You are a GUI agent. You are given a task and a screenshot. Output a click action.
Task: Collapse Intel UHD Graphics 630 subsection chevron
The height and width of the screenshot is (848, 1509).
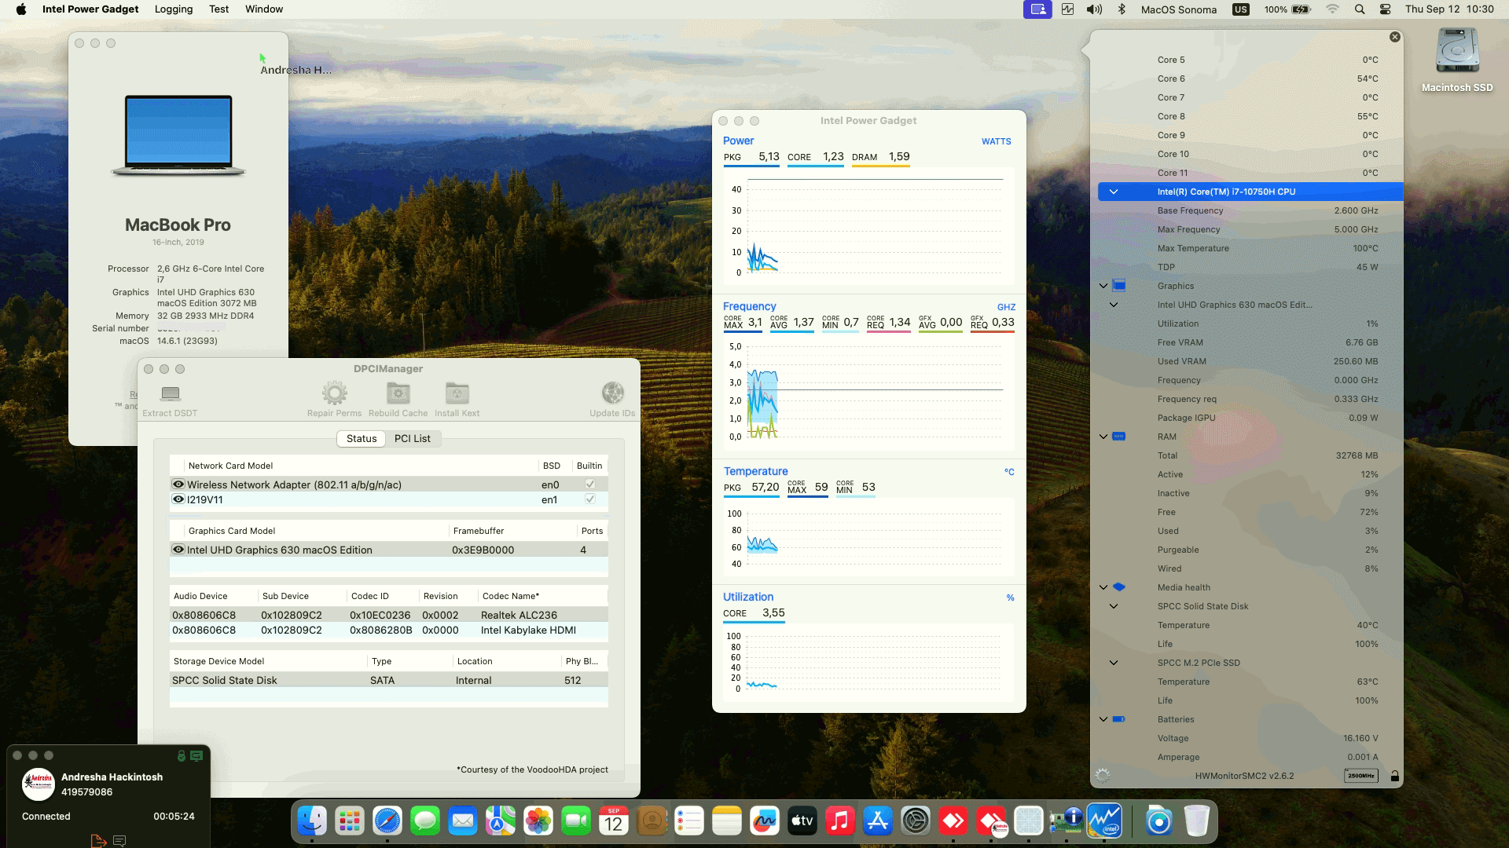1114,305
